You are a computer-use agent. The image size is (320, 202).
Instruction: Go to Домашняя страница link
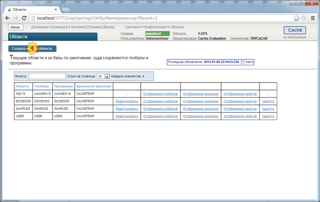click(48, 27)
